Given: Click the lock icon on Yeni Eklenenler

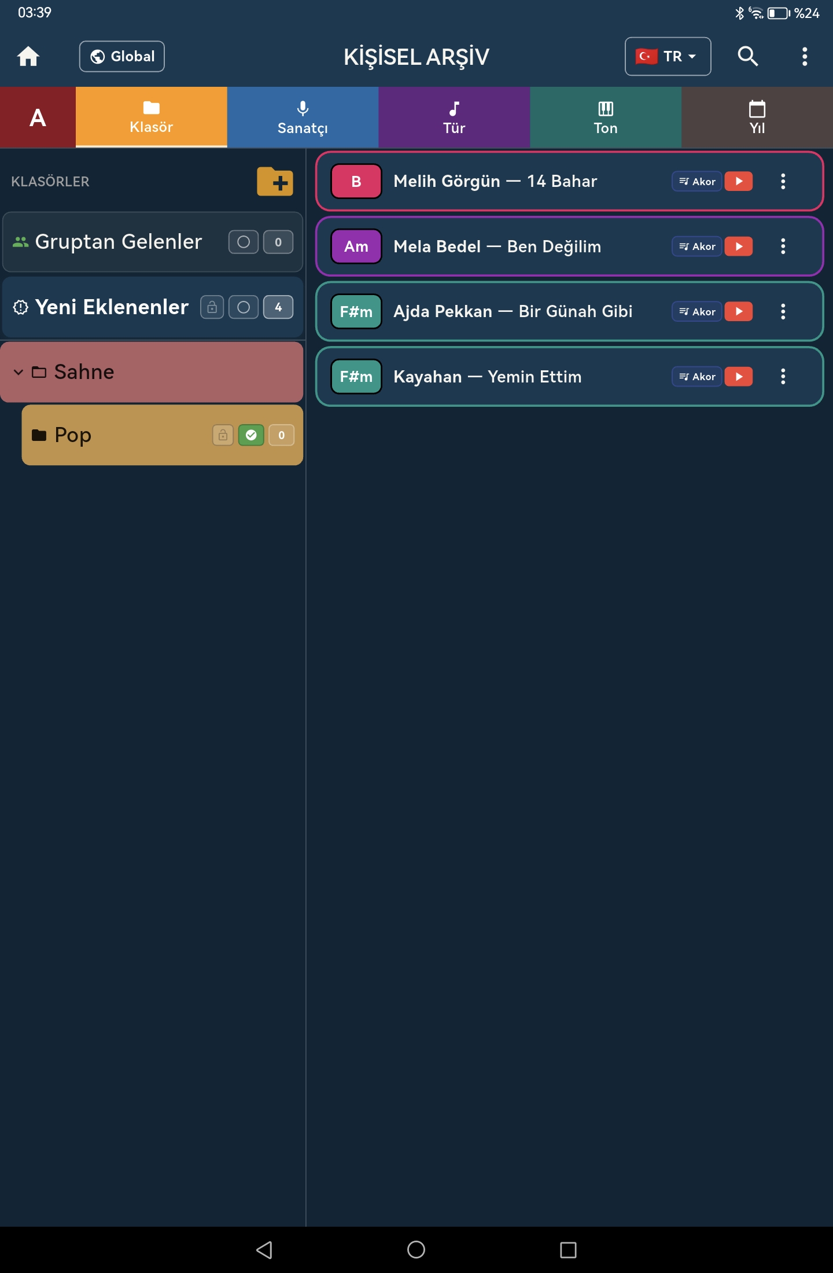Looking at the screenshot, I should pyautogui.click(x=212, y=307).
